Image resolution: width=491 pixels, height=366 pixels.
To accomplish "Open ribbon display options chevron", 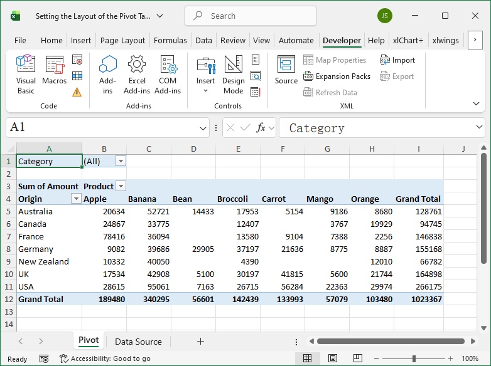I will pos(476,103).
